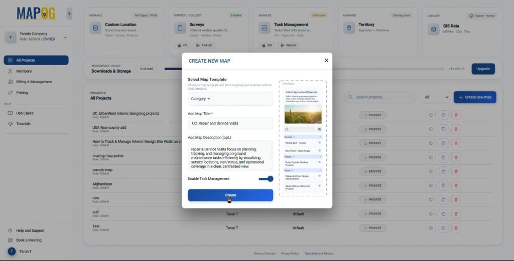Image resolution: width=514 pixels, height=261 pixels.
Task: Go to Members in the sidebar
Action: coord(24,71)
